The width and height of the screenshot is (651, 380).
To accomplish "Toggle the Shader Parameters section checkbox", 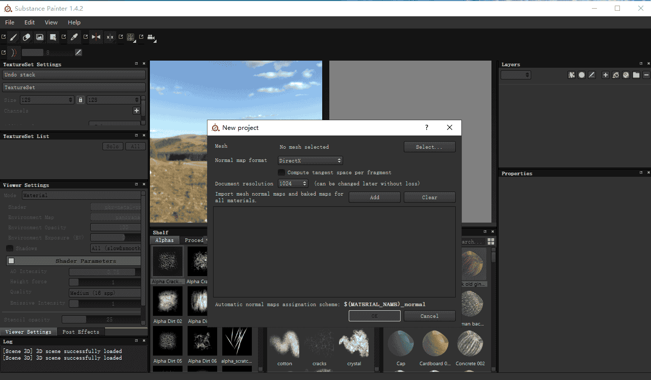I will [x=11, y=260].
